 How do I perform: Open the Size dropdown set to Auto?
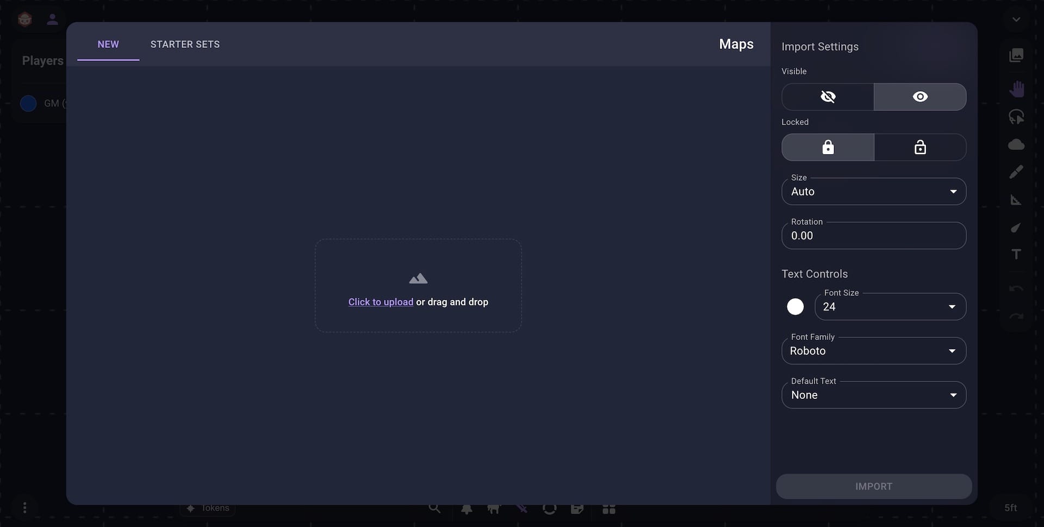pos(873,191)
